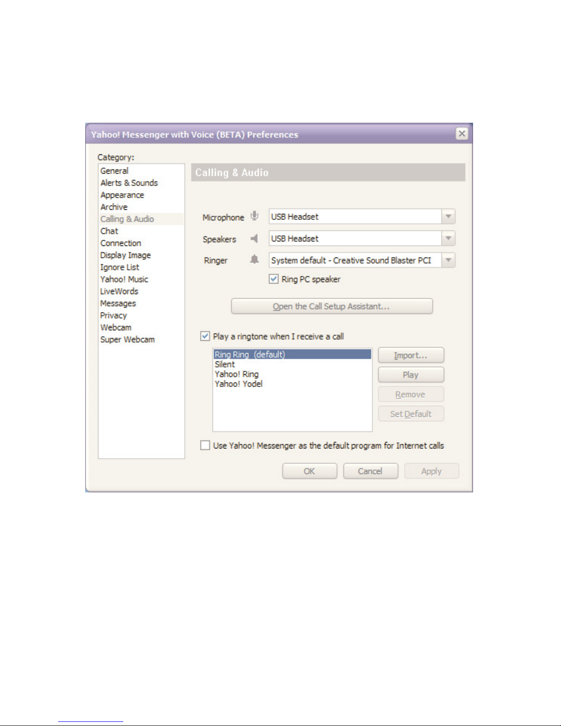The image size is (561, 726).
Task: Play the selected ringtone
Action: [x=411, y=375]
